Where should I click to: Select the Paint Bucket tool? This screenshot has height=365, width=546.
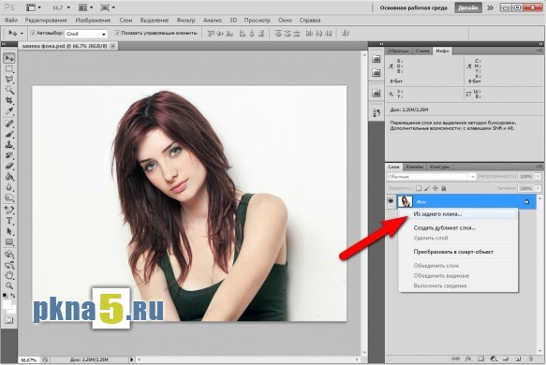click(9, 176)
